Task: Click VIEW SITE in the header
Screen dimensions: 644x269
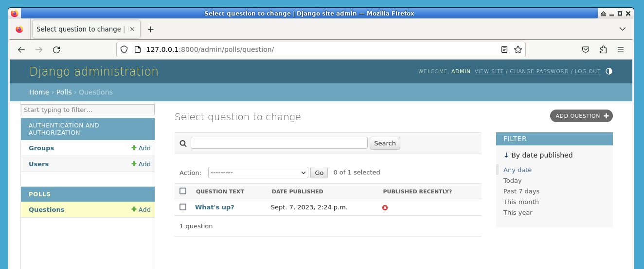Action: point(489,71)
